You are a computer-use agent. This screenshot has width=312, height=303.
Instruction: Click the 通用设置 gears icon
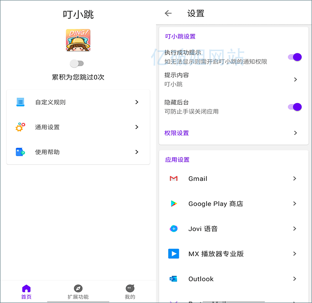20,127
